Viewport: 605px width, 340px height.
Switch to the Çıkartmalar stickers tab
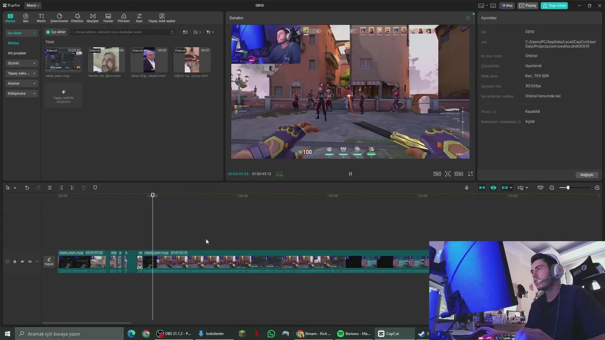point(59,18)
